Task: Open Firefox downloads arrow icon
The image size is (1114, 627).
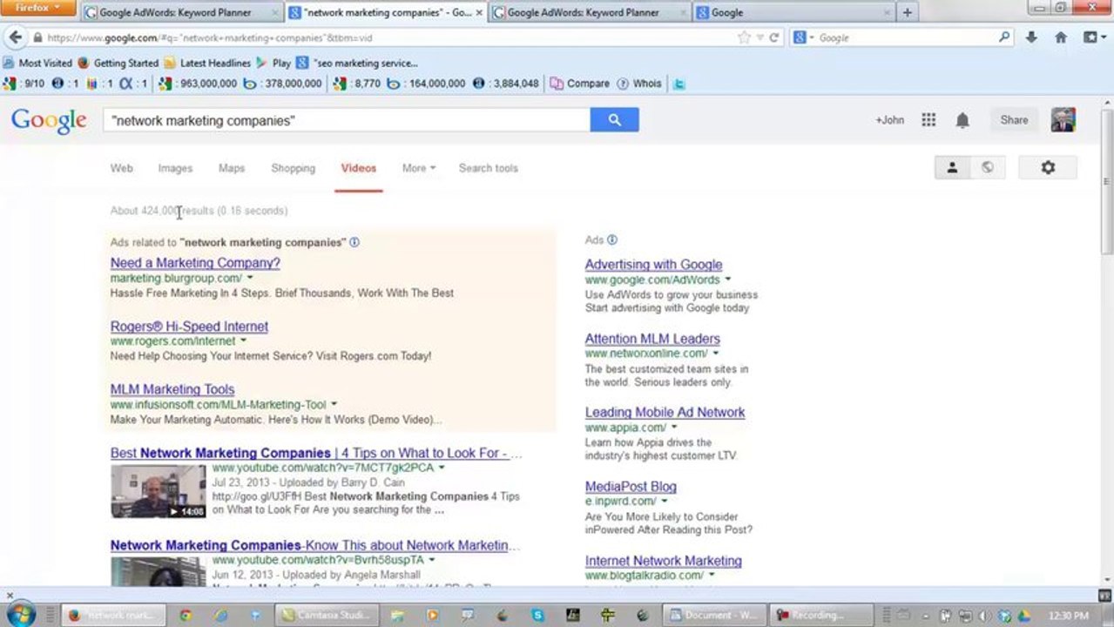Action: click(1031, 37)
